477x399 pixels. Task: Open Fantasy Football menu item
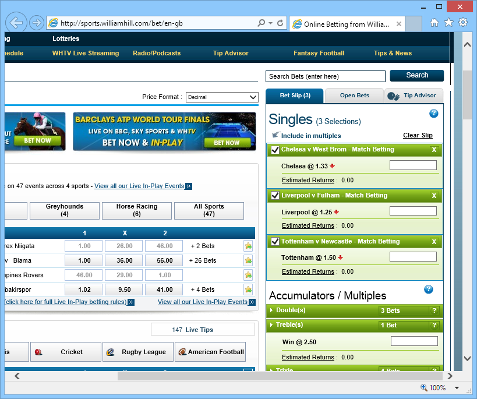(319, 53)
